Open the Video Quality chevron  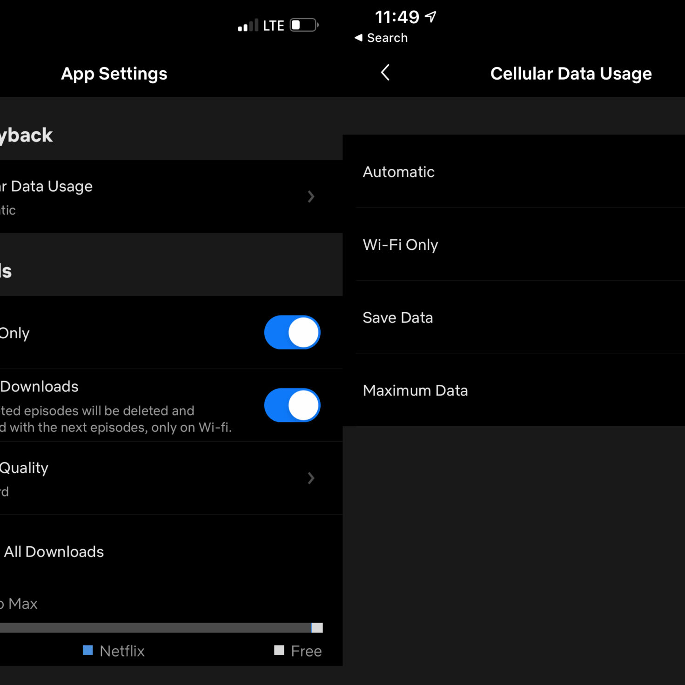pos(311,478)
